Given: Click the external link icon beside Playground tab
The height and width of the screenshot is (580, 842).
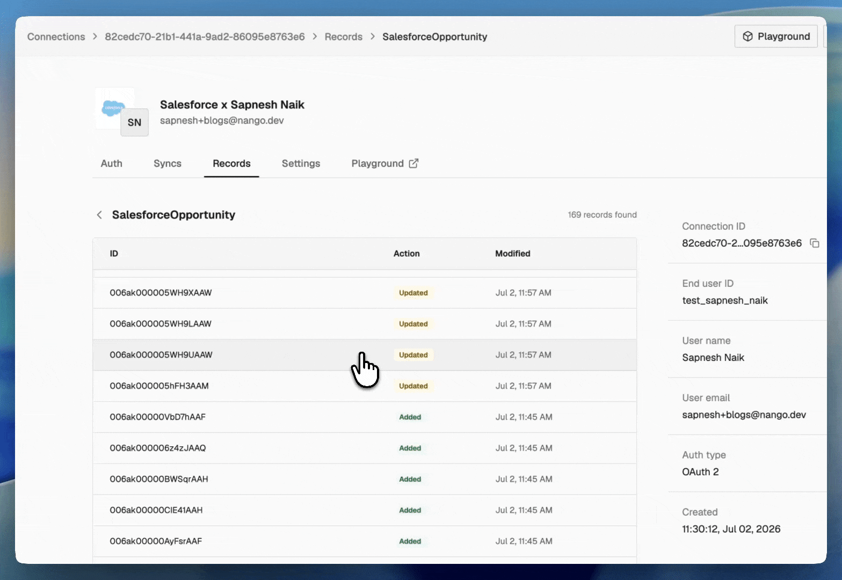Looking at the screenshot, I should [x=413, y=163].
